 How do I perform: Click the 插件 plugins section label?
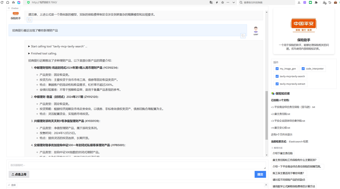(276, 62)
